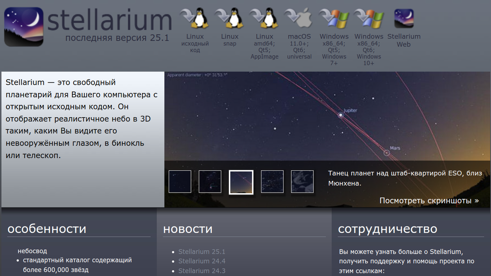Open the Stellarium Web icon
The width and height of the screenshot is (491, 276).
404,19
